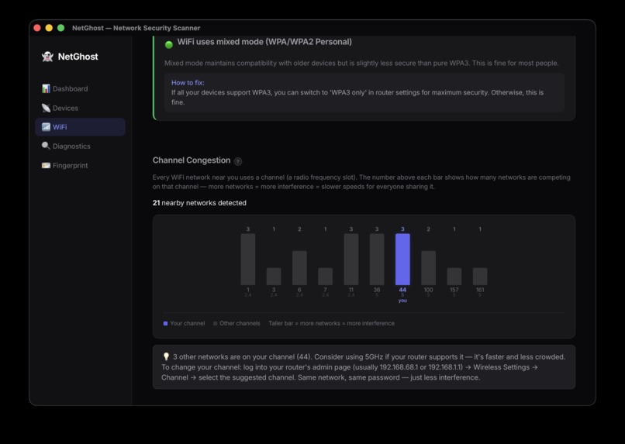Open the Diagnostics page
Screen dimensions: 625x444
point(80,146)
